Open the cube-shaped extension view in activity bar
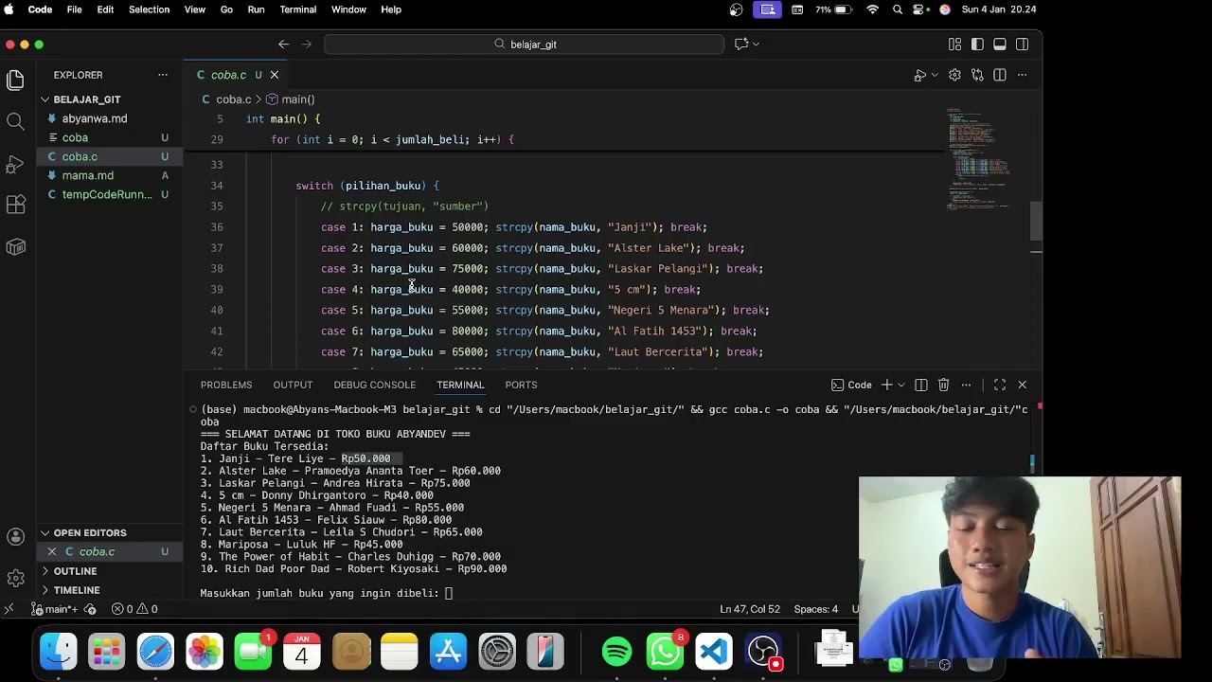 [x=15, y=246]
